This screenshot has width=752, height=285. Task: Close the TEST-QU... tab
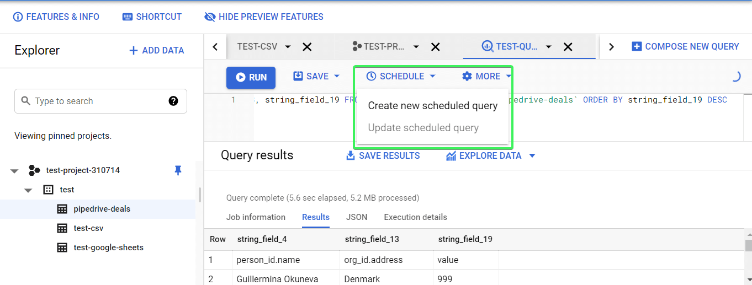(568, 47)
